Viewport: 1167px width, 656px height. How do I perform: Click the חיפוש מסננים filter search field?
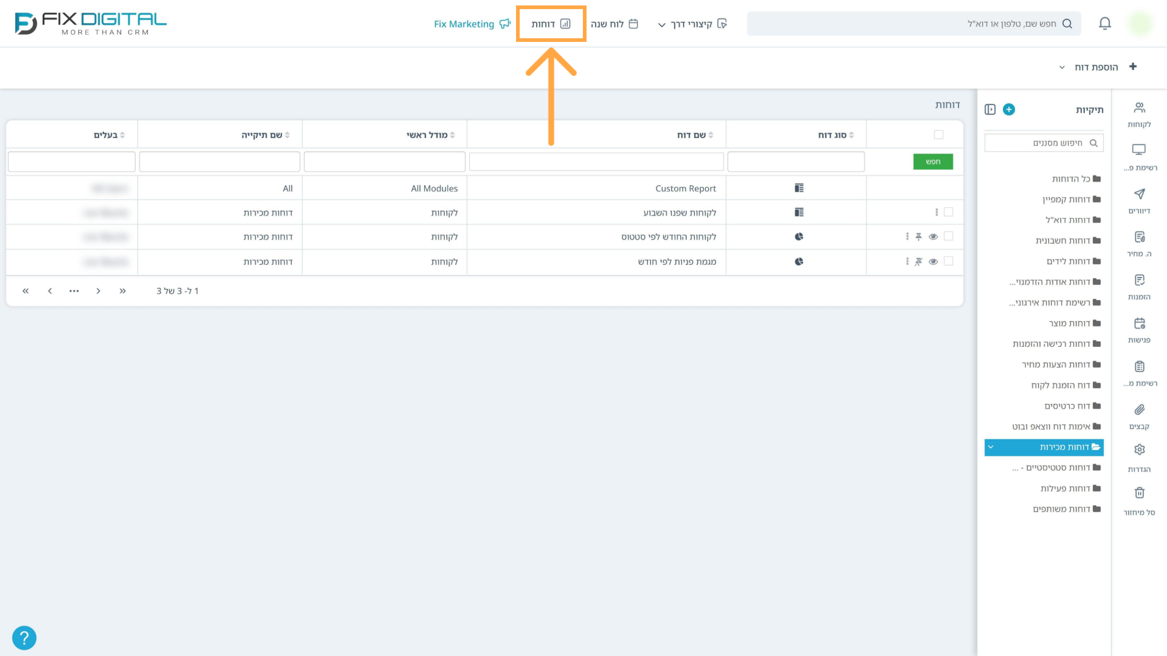pos(1044,143)
